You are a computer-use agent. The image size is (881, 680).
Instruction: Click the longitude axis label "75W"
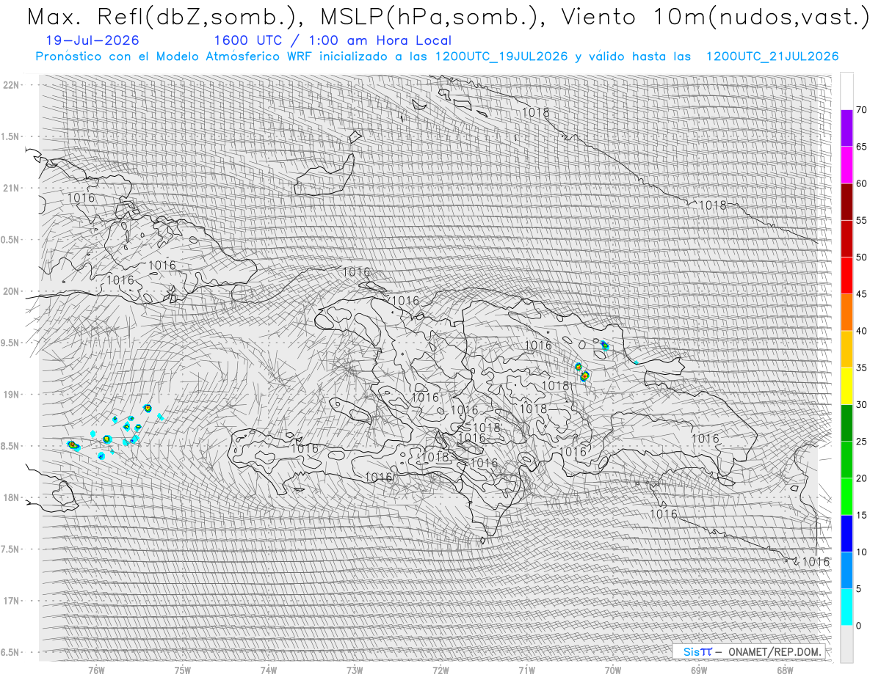coord(183,670)
